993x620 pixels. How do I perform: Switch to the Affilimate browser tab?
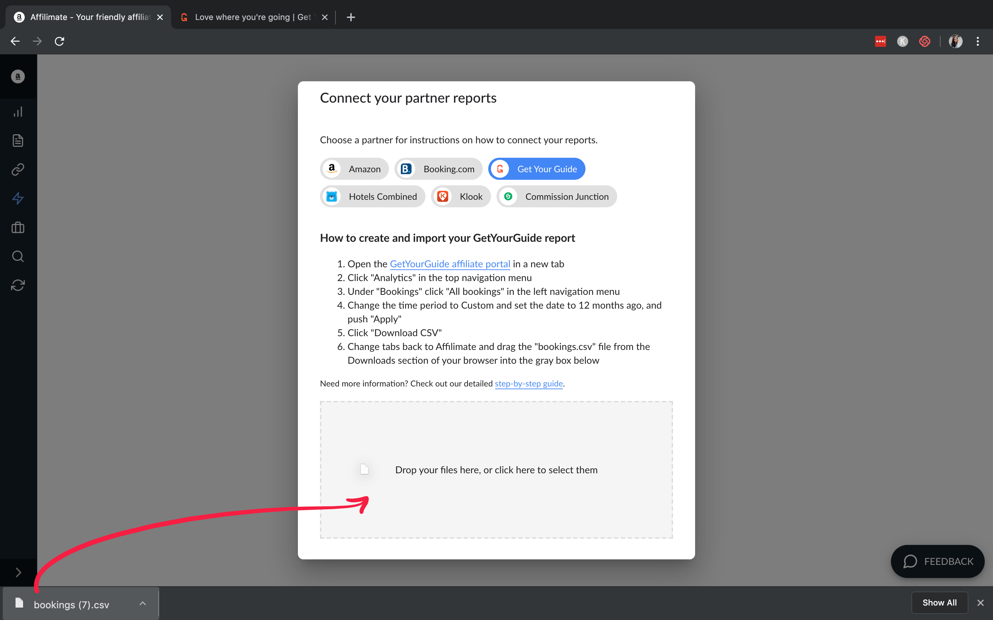[x=88, y=17]
